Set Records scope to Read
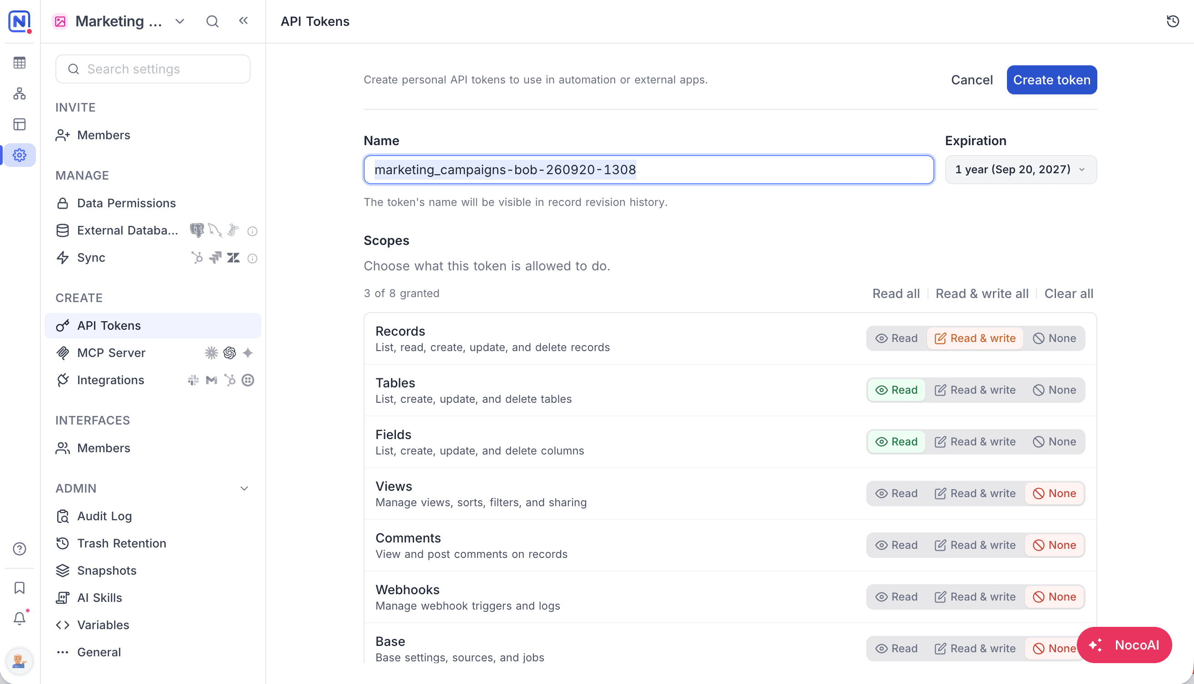The width and height of the screenshot is (1194, 684). (x=897, y=338)
